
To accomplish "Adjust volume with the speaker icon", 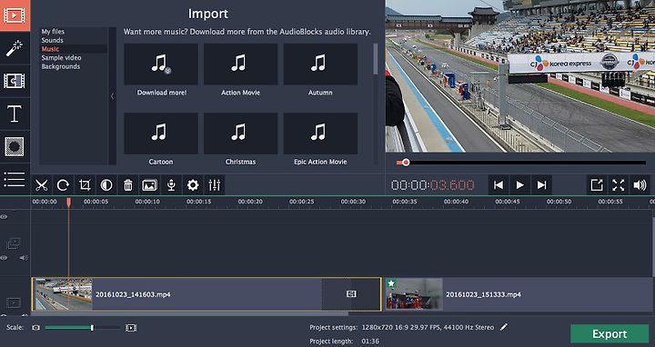I will coord(640,185).
